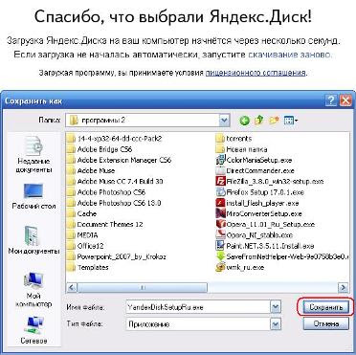Viewport: 356px width, 355px height.
Task: Open the скачивание заново link
Action: (x=290, y=55)
